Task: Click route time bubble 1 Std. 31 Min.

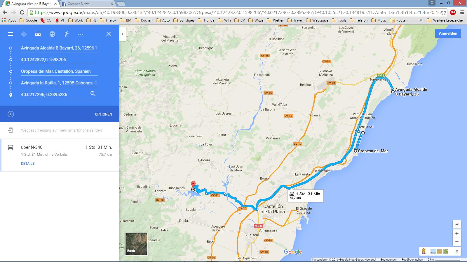Action: (305, 196)
